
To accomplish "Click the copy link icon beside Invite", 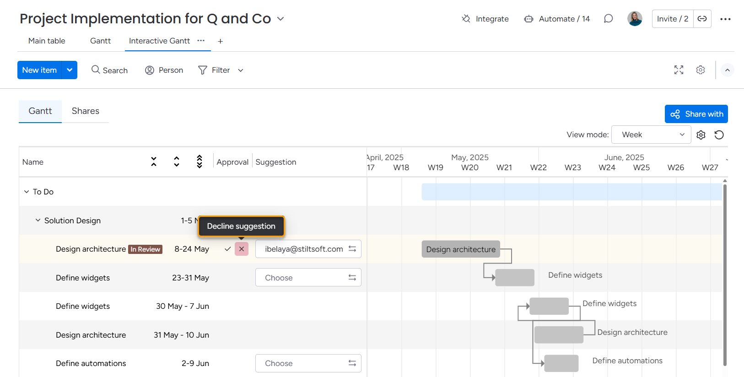I will [x=702, y=19].
